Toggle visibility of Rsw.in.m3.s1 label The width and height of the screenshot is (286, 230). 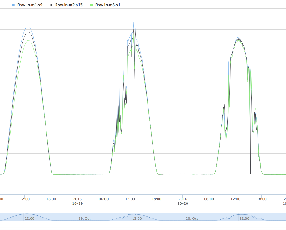107,5
